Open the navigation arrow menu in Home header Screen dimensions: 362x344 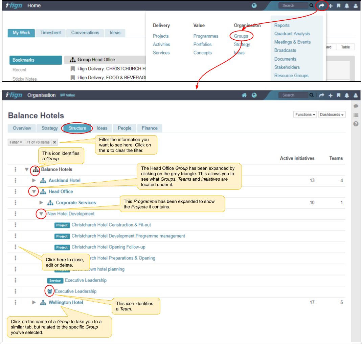click(322, 6)
